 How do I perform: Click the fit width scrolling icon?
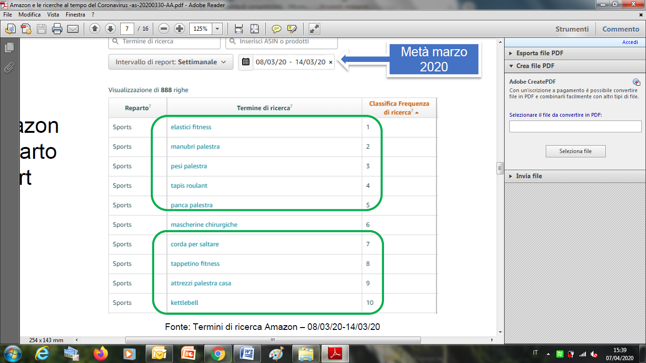click(239, 29)
